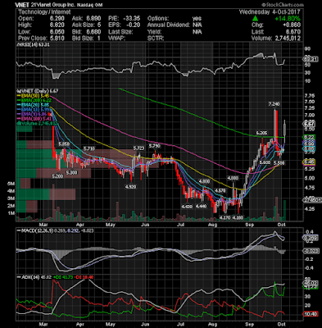Screen dimensions: 322x328
Task: Click the 5.850 price annotation
Action: click(64, 144)
